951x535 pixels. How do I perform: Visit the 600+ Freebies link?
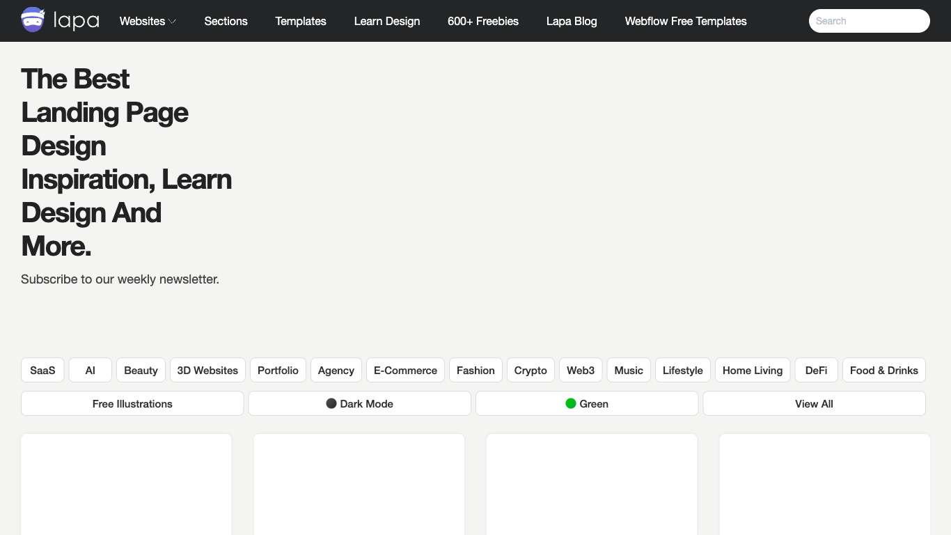coord(482,21)
